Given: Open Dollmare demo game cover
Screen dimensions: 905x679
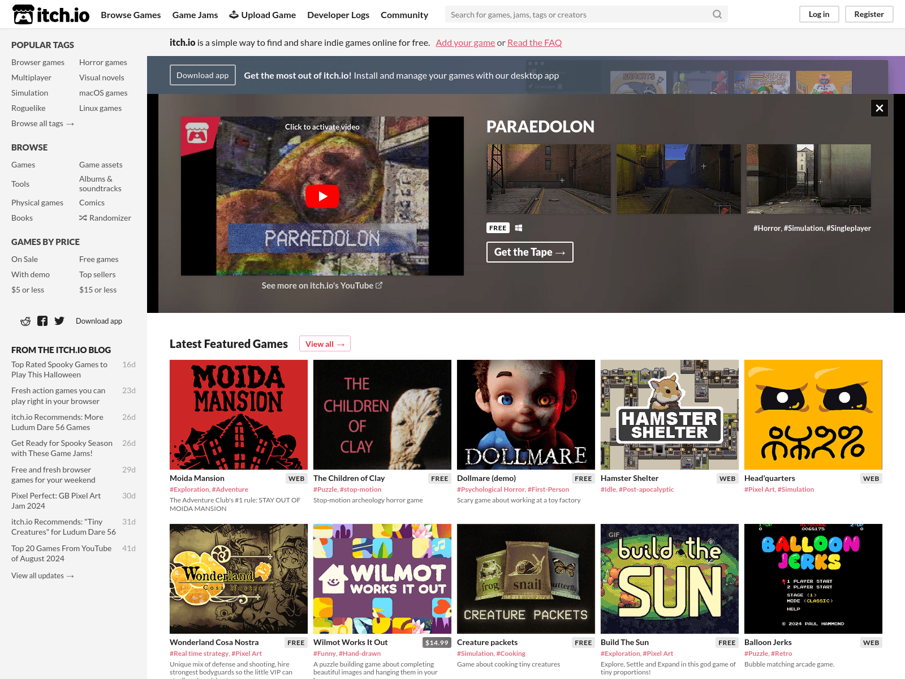Looking at the screenshot, I should [526, 415].
